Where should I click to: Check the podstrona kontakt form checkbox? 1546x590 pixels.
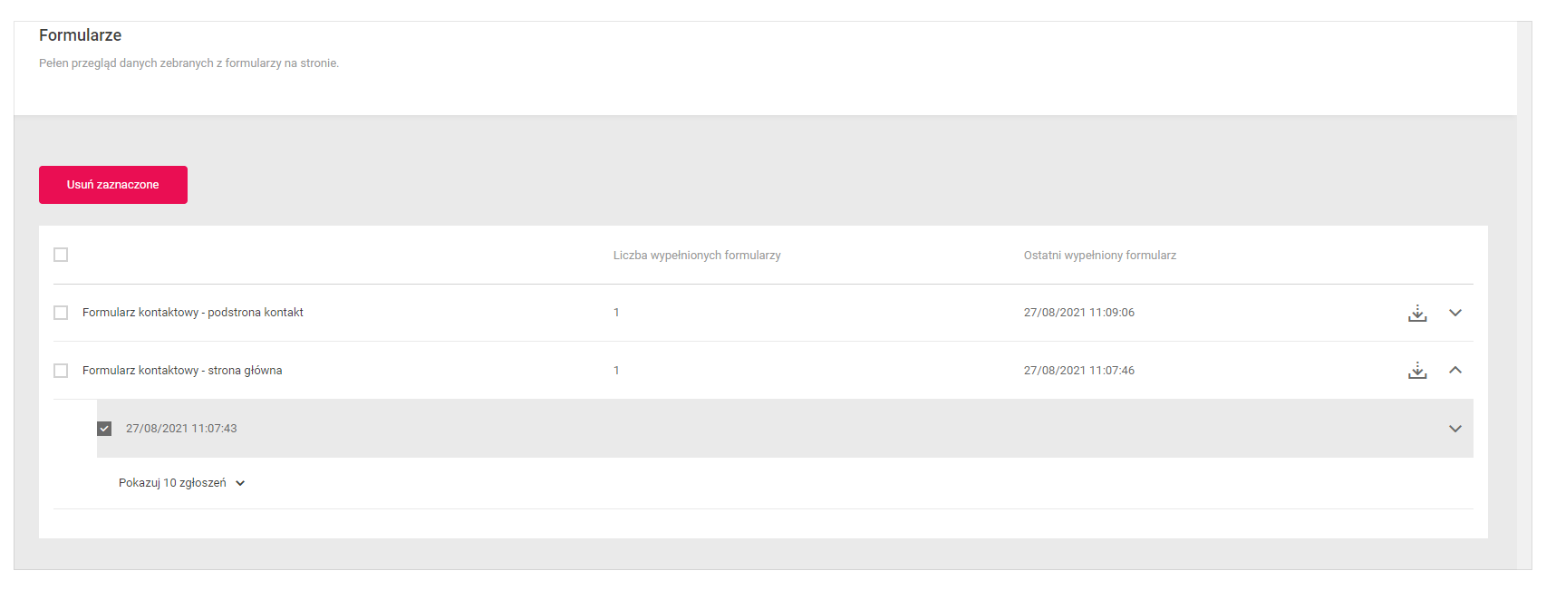coord(61,313)
